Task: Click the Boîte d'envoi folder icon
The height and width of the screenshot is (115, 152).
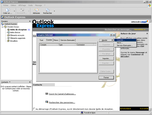Action: (9, 32)
